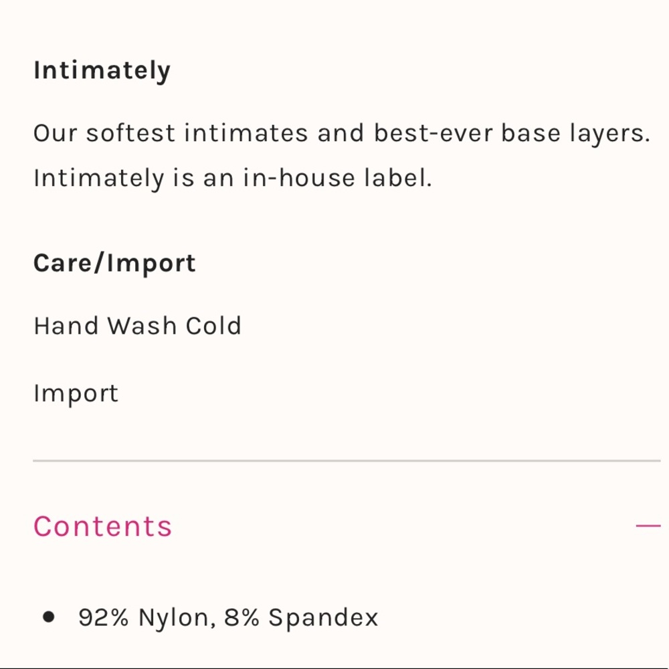Collapse the Contents section via minus icon
The width and height of the screenshot is (669, 669).
tap(648, 526)
